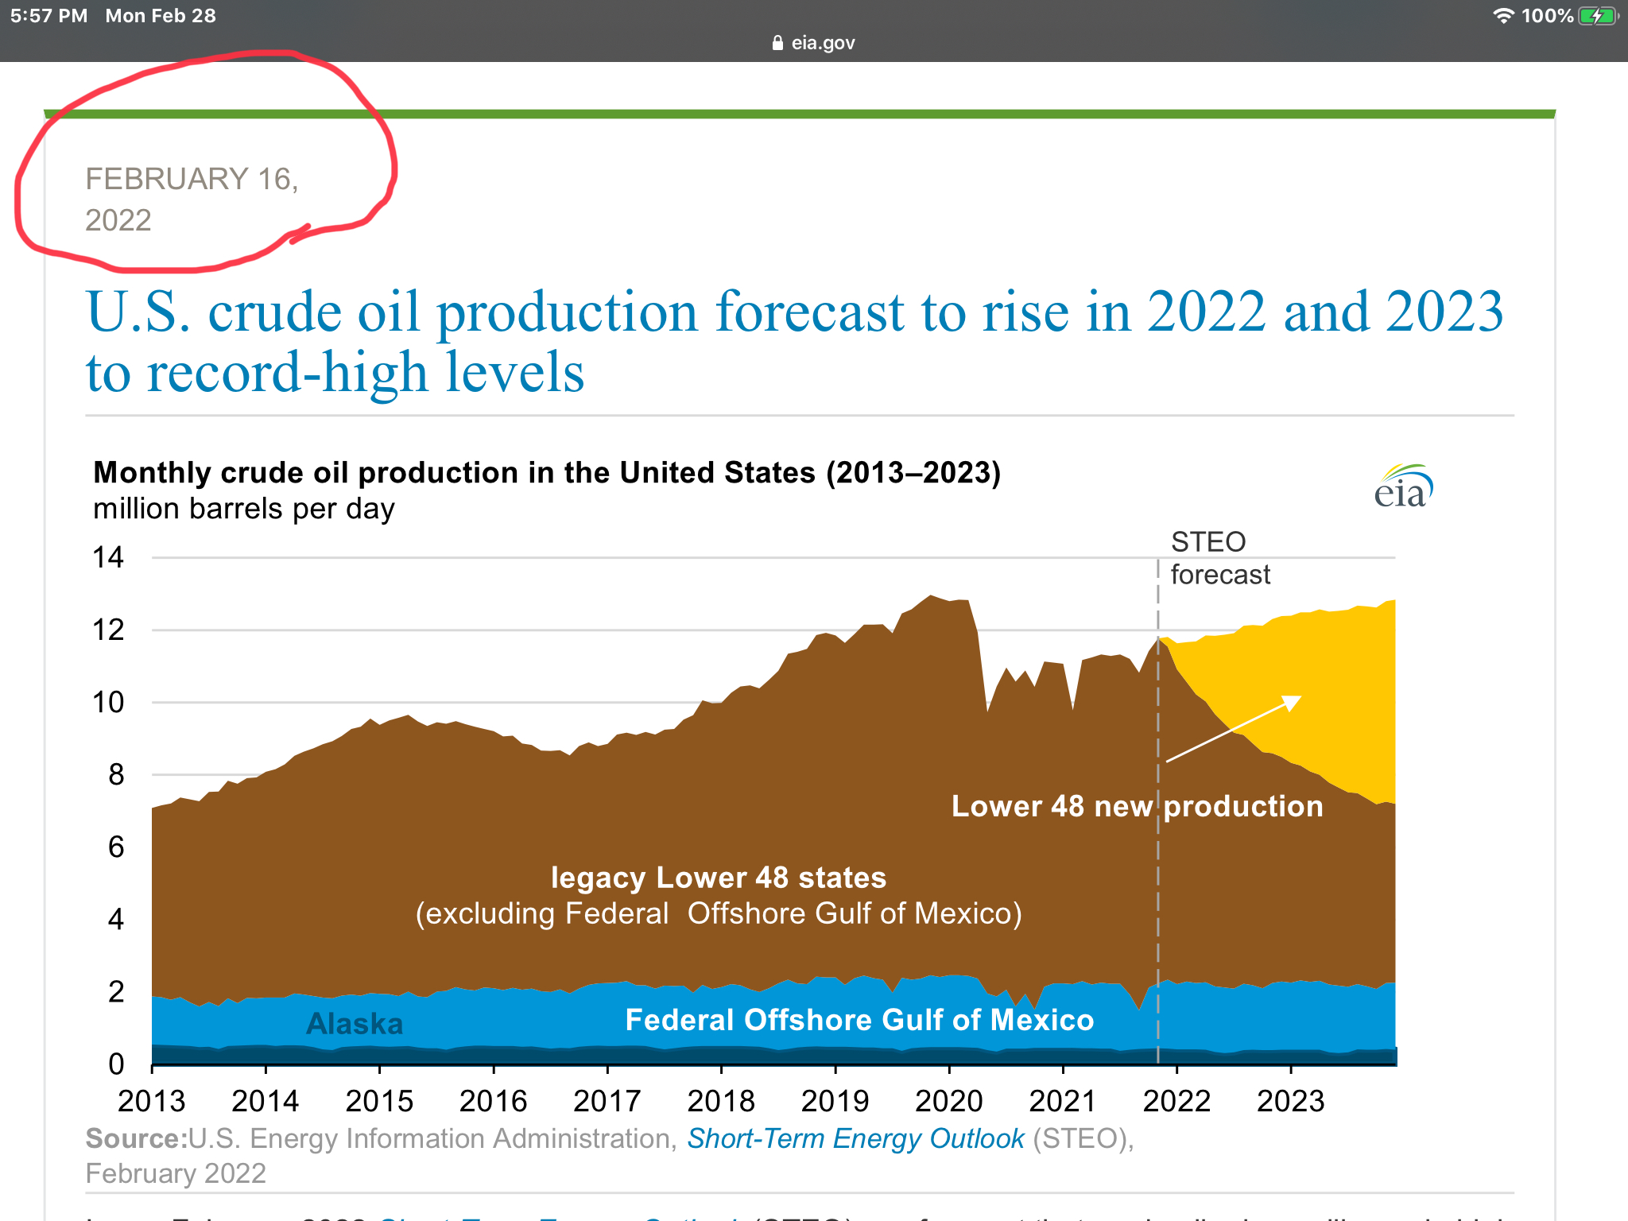Tap the Alaska label on the chart
The height and width of the screenshot is (1221, 1628).
coord(355,1024)
